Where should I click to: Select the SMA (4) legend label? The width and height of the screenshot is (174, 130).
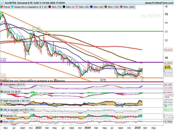70,7
